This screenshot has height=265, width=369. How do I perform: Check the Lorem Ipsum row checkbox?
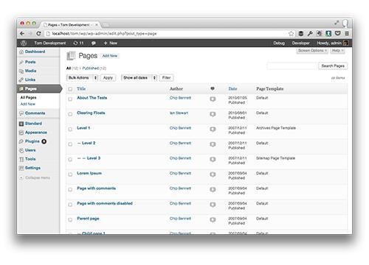[x=70, y=174]
